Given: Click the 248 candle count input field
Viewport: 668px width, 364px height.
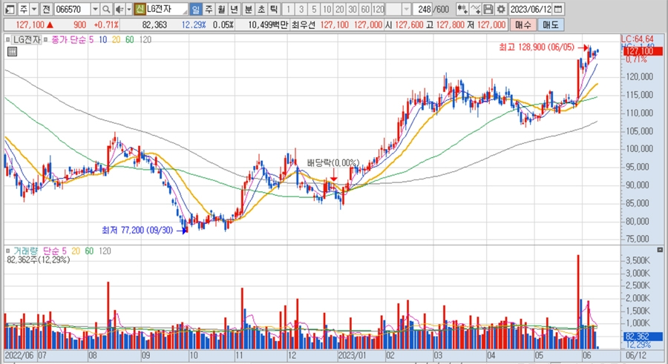Looking at the screenshot, I should pos(425,10).
